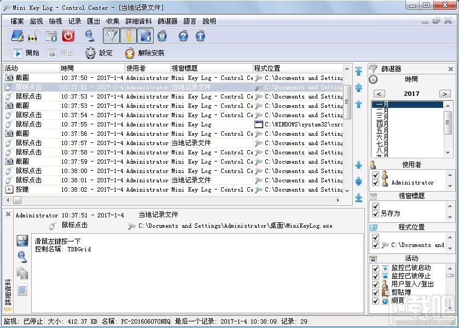Viewport: 459px width, 328px height.
Task: Uncheck 網頁 activity checkbox
Action: (x=376, y=301)
